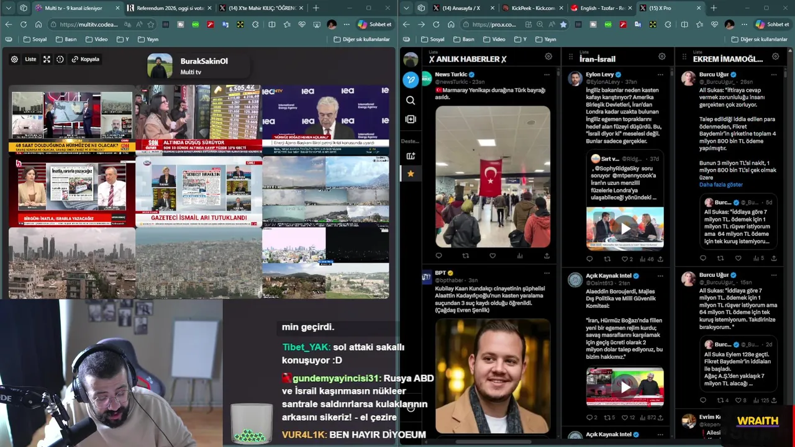Open the Turkish flag photo in News Turkic post
Image resolution: width=795 pixels, height=447 pixels.
pos(493,177)
